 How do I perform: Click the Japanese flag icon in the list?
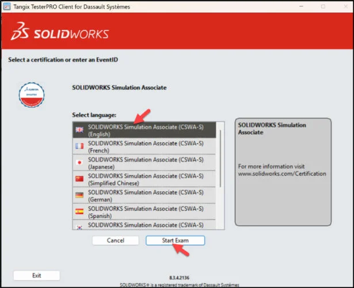(79, 162)
